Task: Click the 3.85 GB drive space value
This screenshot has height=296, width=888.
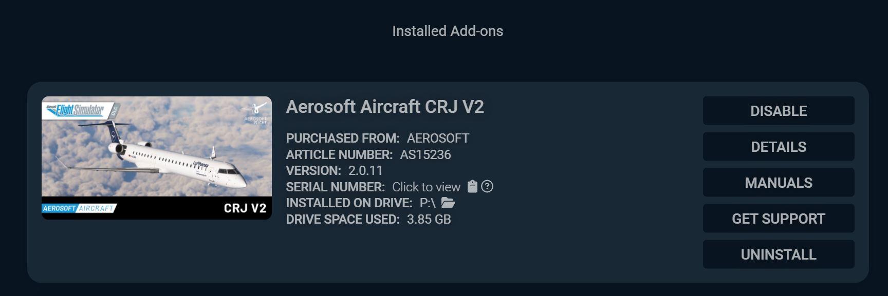Action: pyautogui.click(x=429, y=219)
